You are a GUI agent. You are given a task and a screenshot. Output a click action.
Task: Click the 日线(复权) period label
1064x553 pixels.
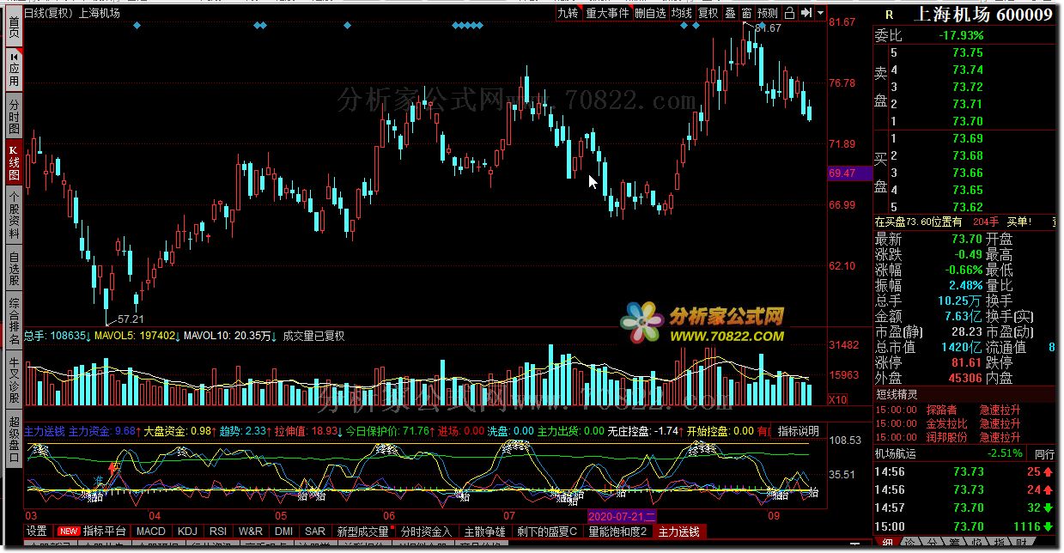[48, 13]
